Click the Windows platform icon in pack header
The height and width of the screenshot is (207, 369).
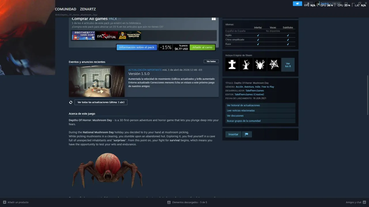pyautogui.click(x=214, y=19)
